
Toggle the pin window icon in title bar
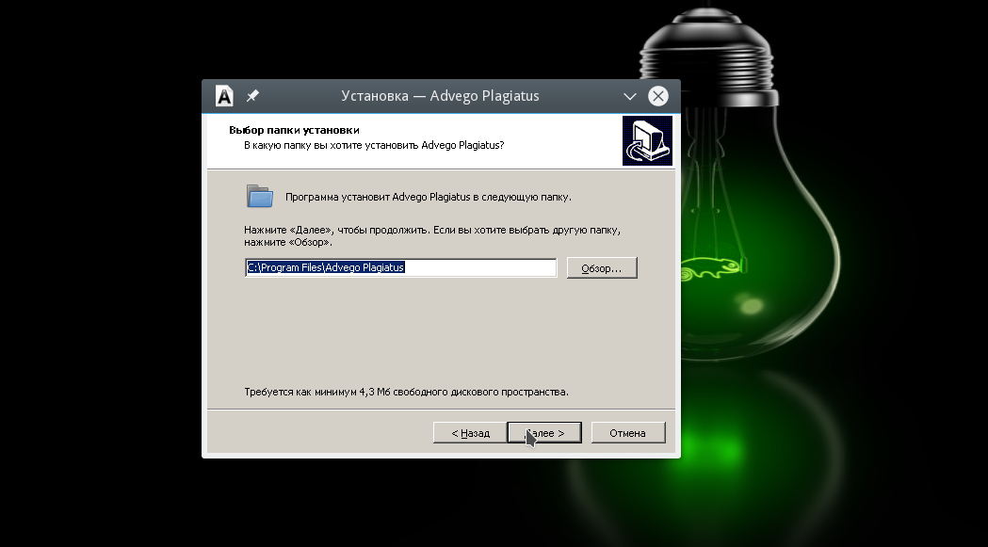(252, 96)
